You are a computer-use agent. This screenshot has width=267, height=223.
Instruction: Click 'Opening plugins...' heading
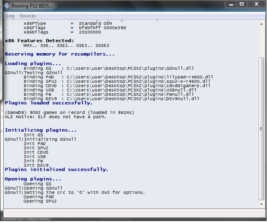(33, 179)
